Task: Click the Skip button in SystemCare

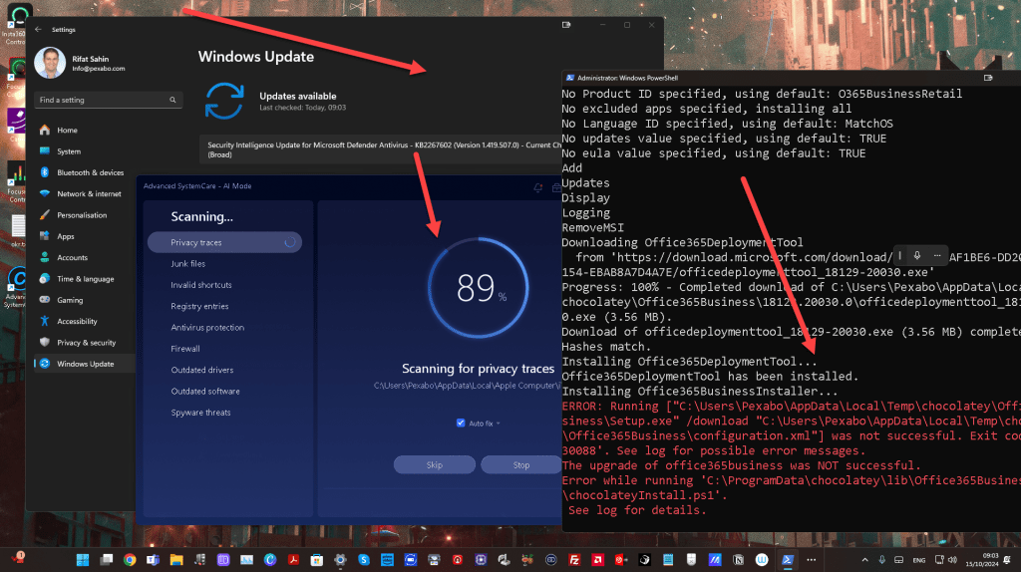Action: pyautogui.click(x=435, y=464)
